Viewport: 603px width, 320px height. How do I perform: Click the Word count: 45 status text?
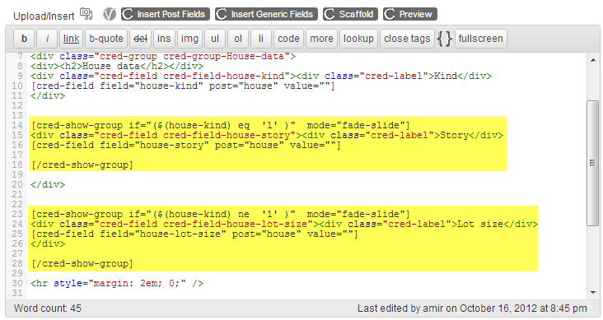(48, 308)
